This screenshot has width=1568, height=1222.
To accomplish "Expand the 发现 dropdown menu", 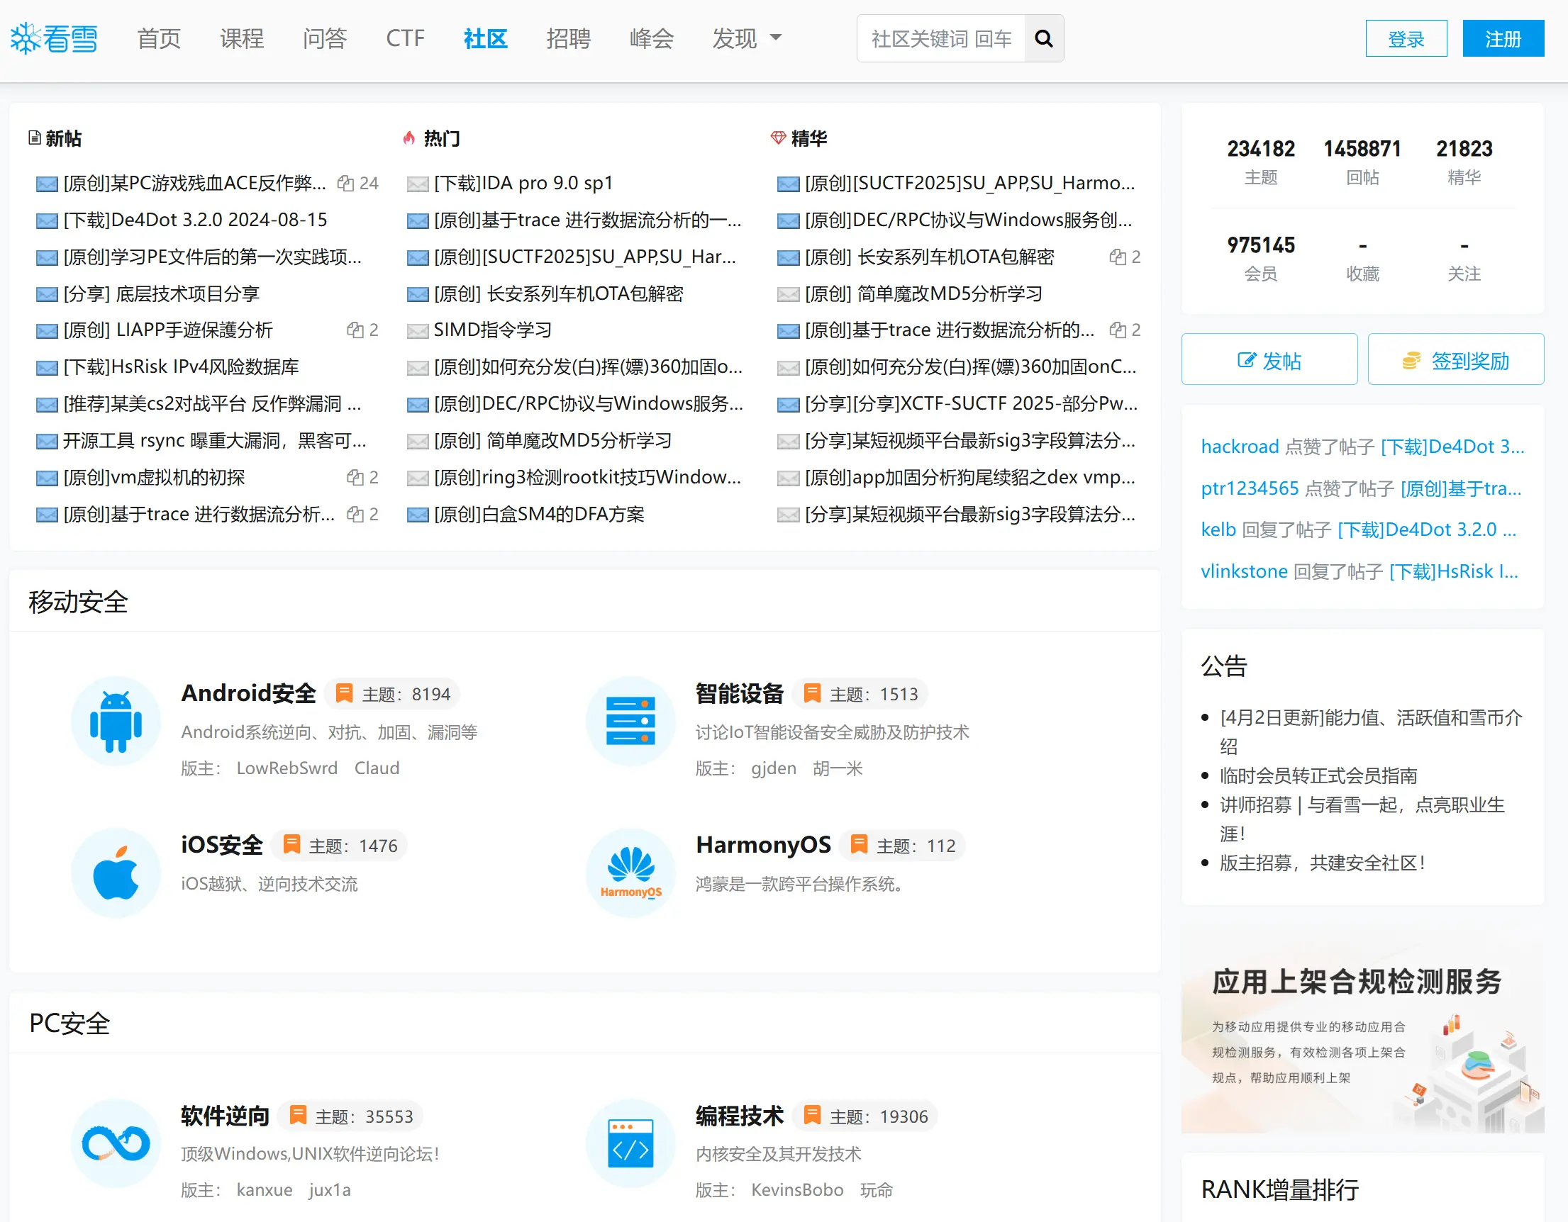I will tap(746, 39).
